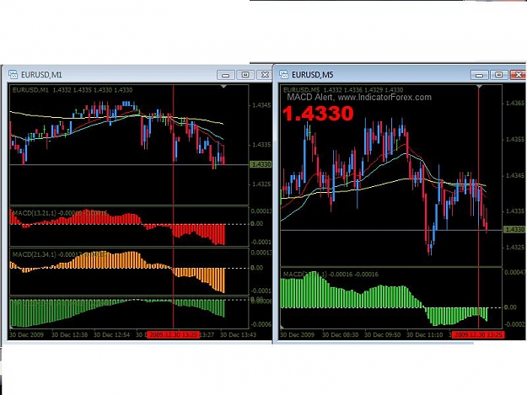Viewport: 527px width, 395px height.
Task: Click the chart shift triangle in M5 chart
Action: [x=480, y=87]
